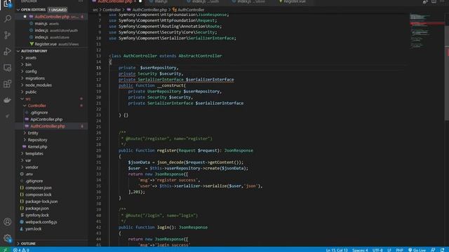Open the Extensions view
Viewport: 449px width, 252px height.
(x=8, y=84)
